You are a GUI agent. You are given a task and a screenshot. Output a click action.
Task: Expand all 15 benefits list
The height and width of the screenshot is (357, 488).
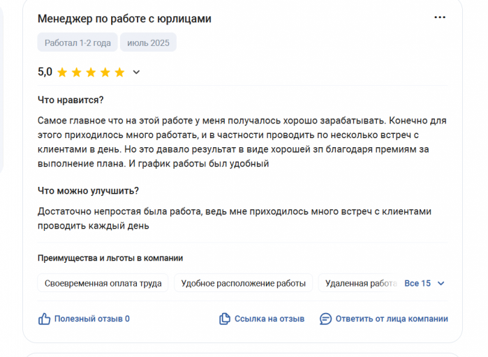[x=417, y=283]
